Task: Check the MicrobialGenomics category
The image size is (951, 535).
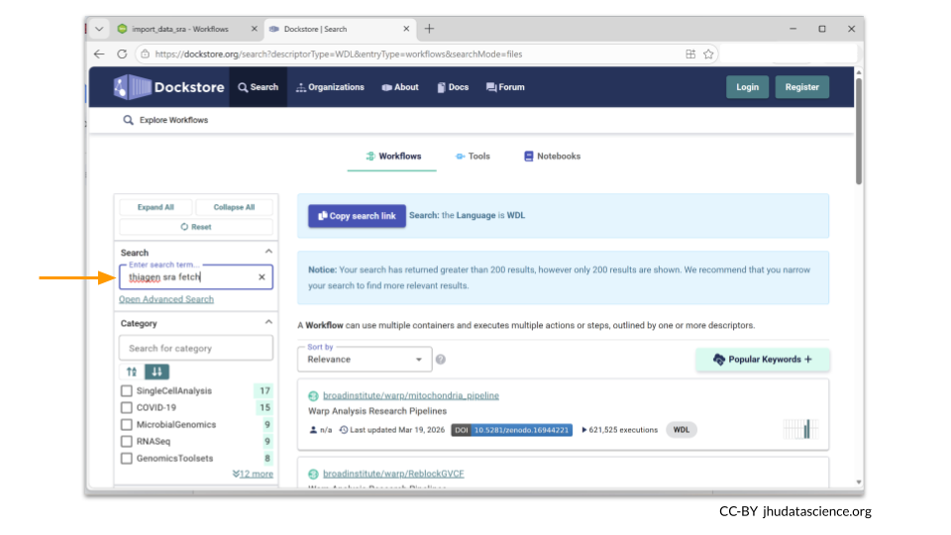Action: click(x=126, y=425)
